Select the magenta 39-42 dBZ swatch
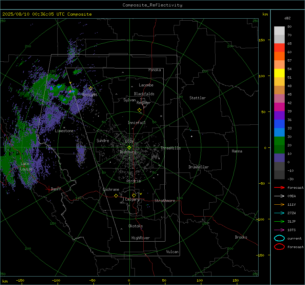The width and height of the screenshot is (305, 285). coord(279,107)
